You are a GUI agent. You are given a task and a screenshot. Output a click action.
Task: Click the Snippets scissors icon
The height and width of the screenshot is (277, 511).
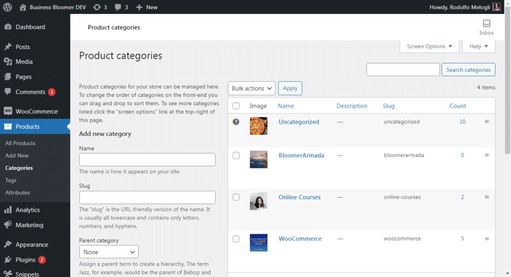pos(8,274)
